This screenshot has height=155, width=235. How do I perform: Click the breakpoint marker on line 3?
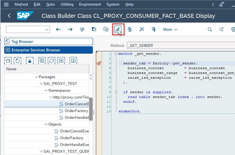(99, 63)
